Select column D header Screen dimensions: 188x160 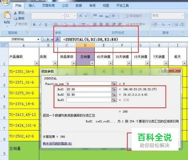point(85,45)
